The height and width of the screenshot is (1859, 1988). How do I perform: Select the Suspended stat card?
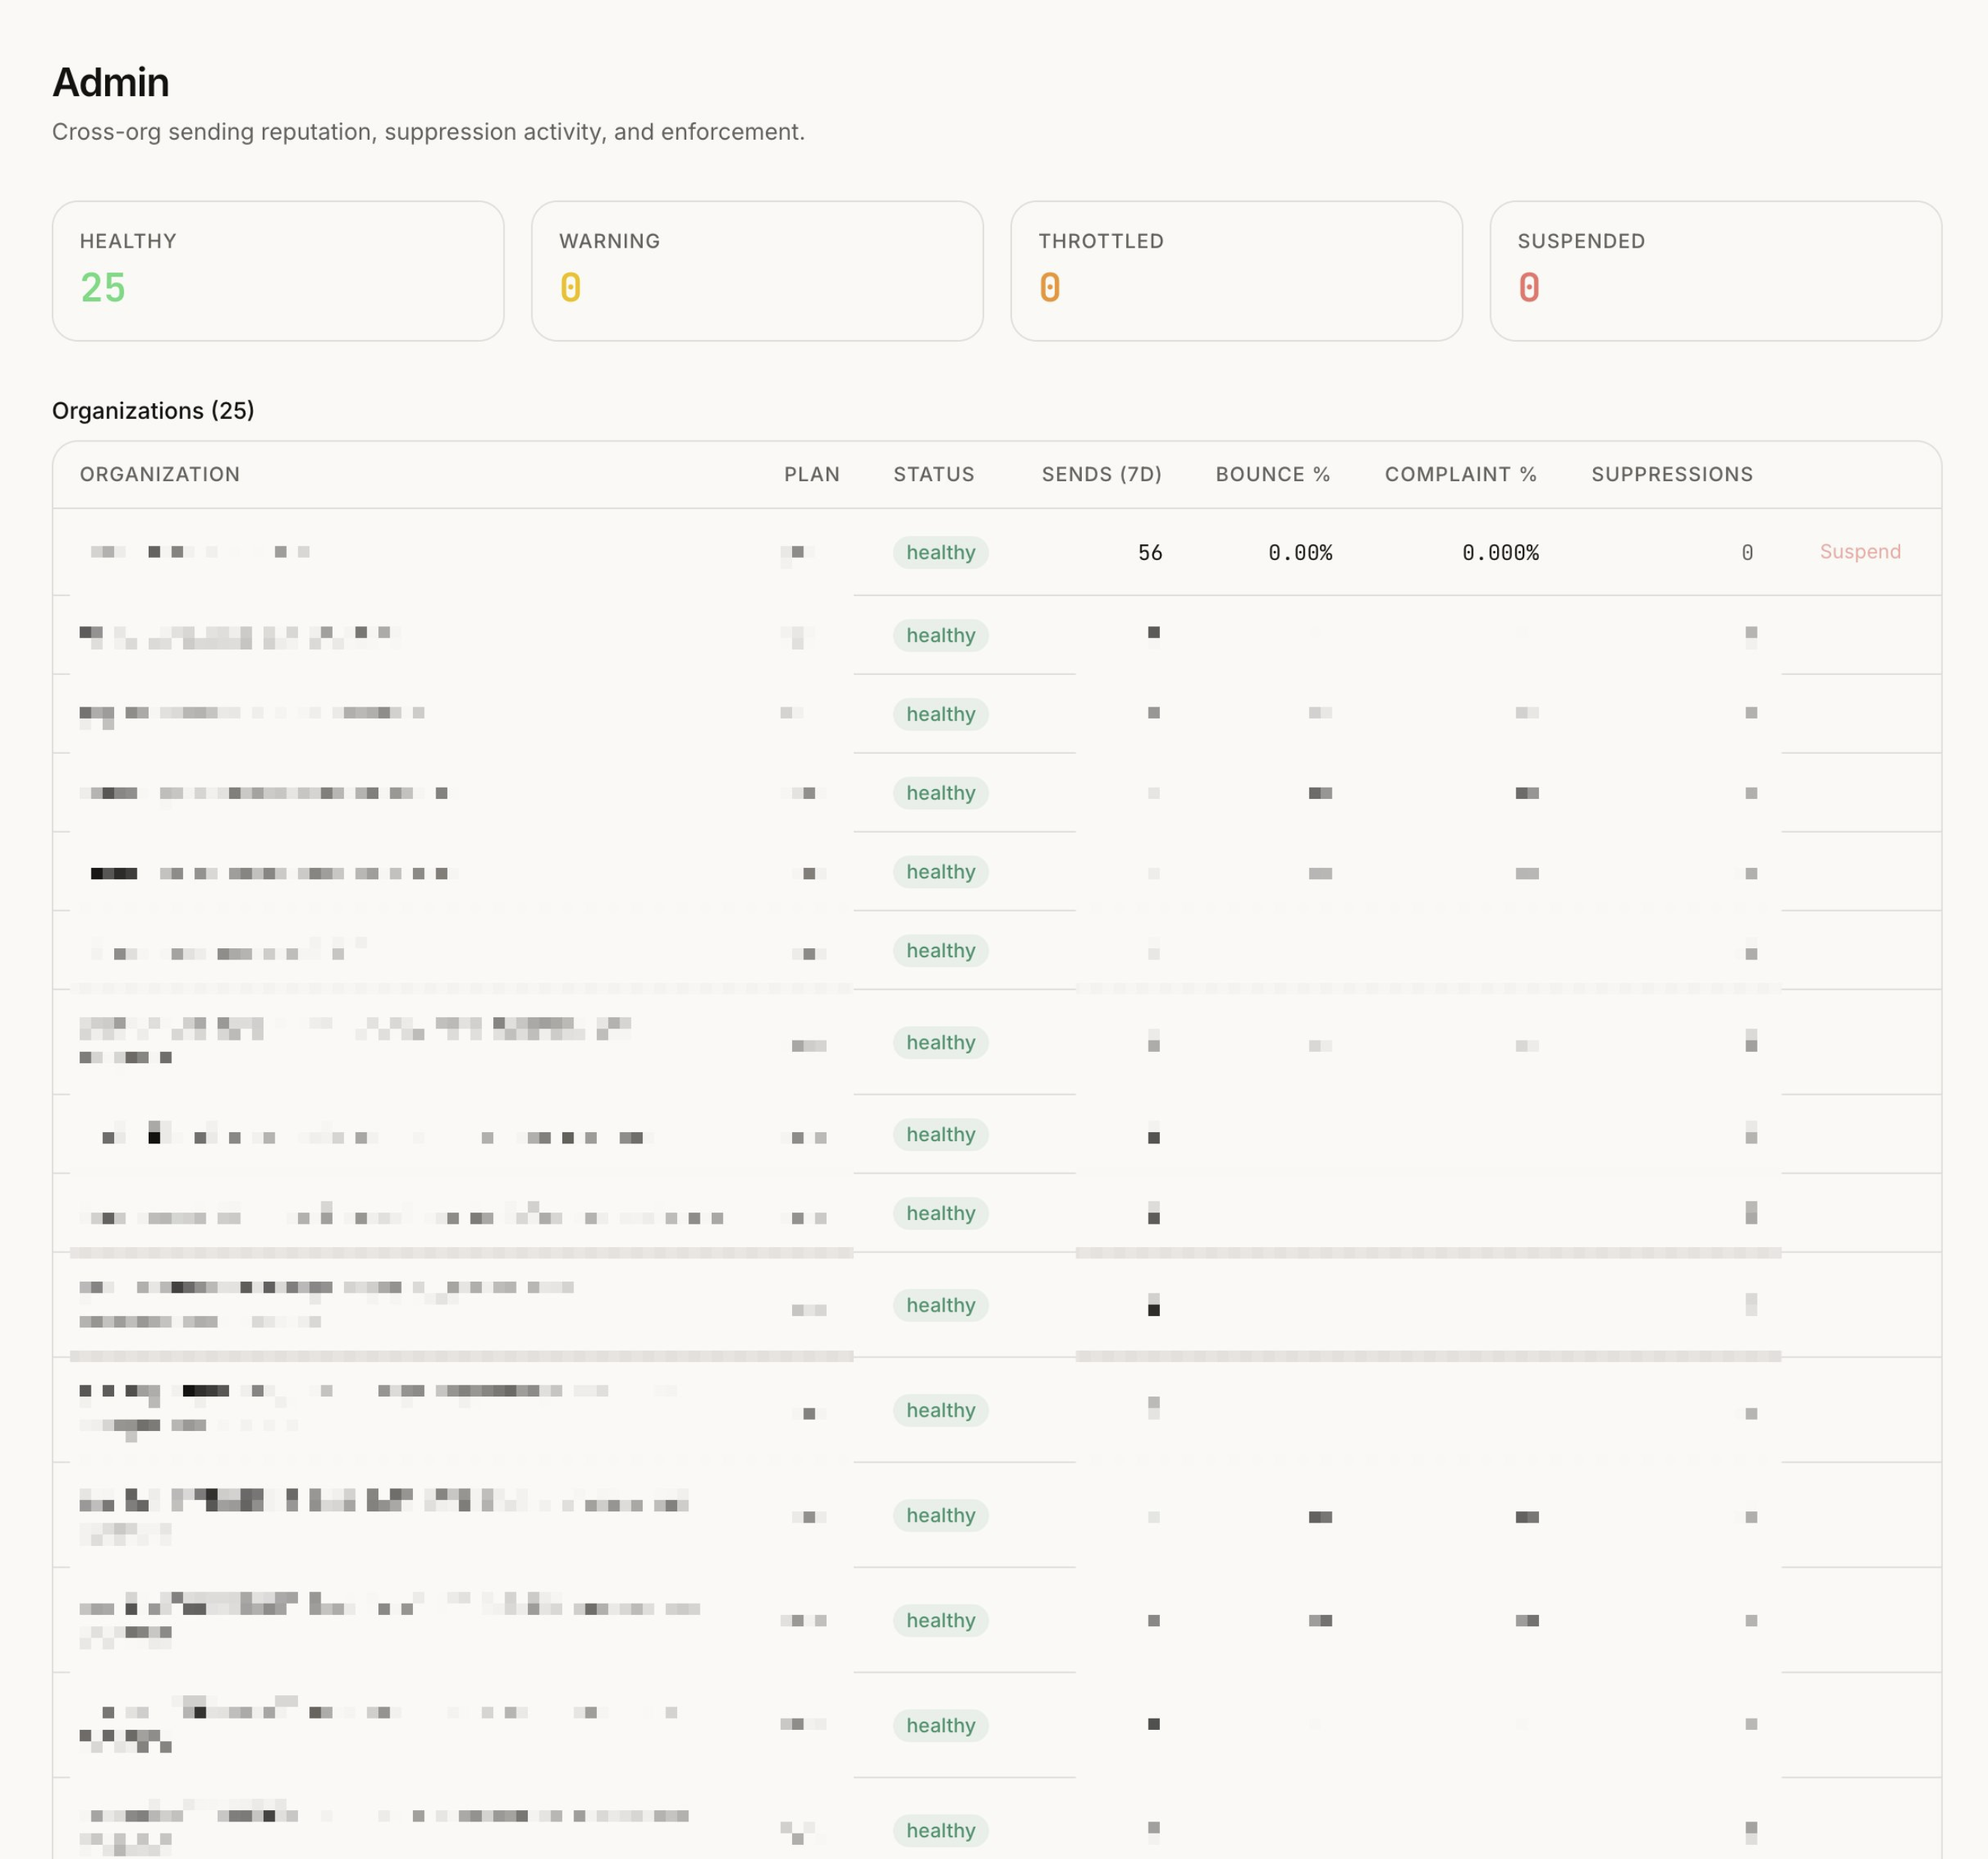pos(1715,271)
